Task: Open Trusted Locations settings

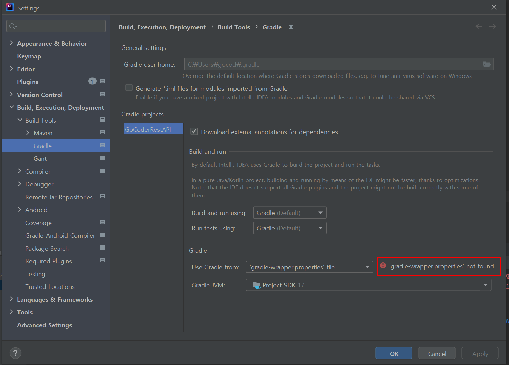Action: [50, 287]
